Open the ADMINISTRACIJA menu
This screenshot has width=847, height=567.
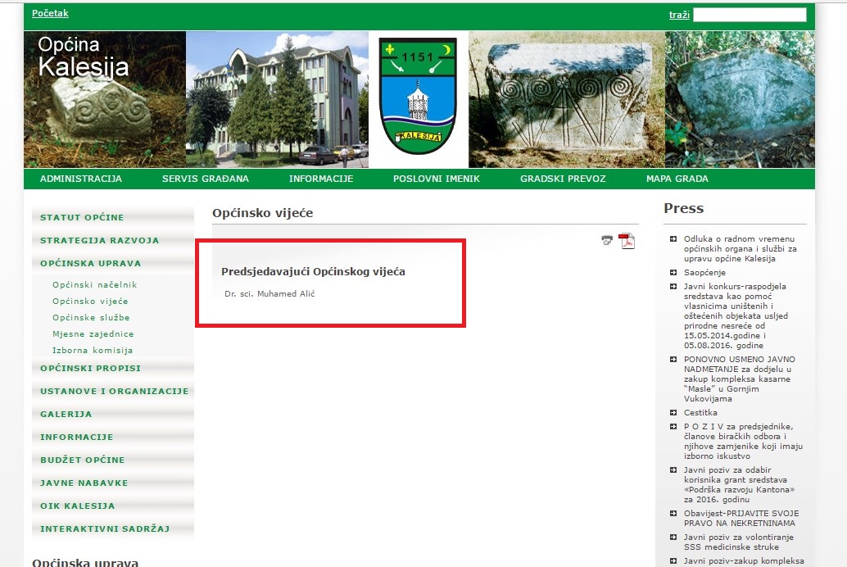81,179
